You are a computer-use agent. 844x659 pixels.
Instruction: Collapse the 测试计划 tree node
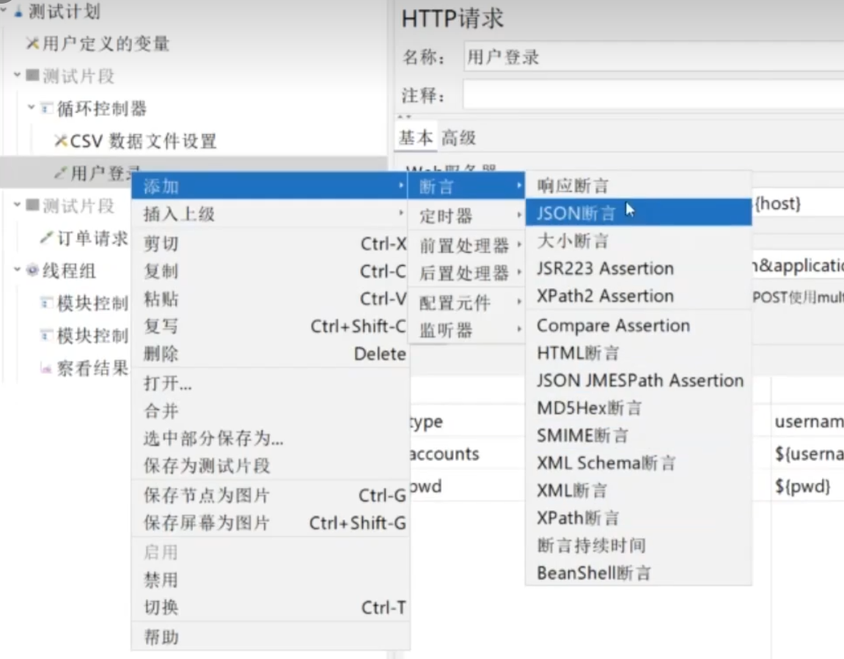coord(4,9)
